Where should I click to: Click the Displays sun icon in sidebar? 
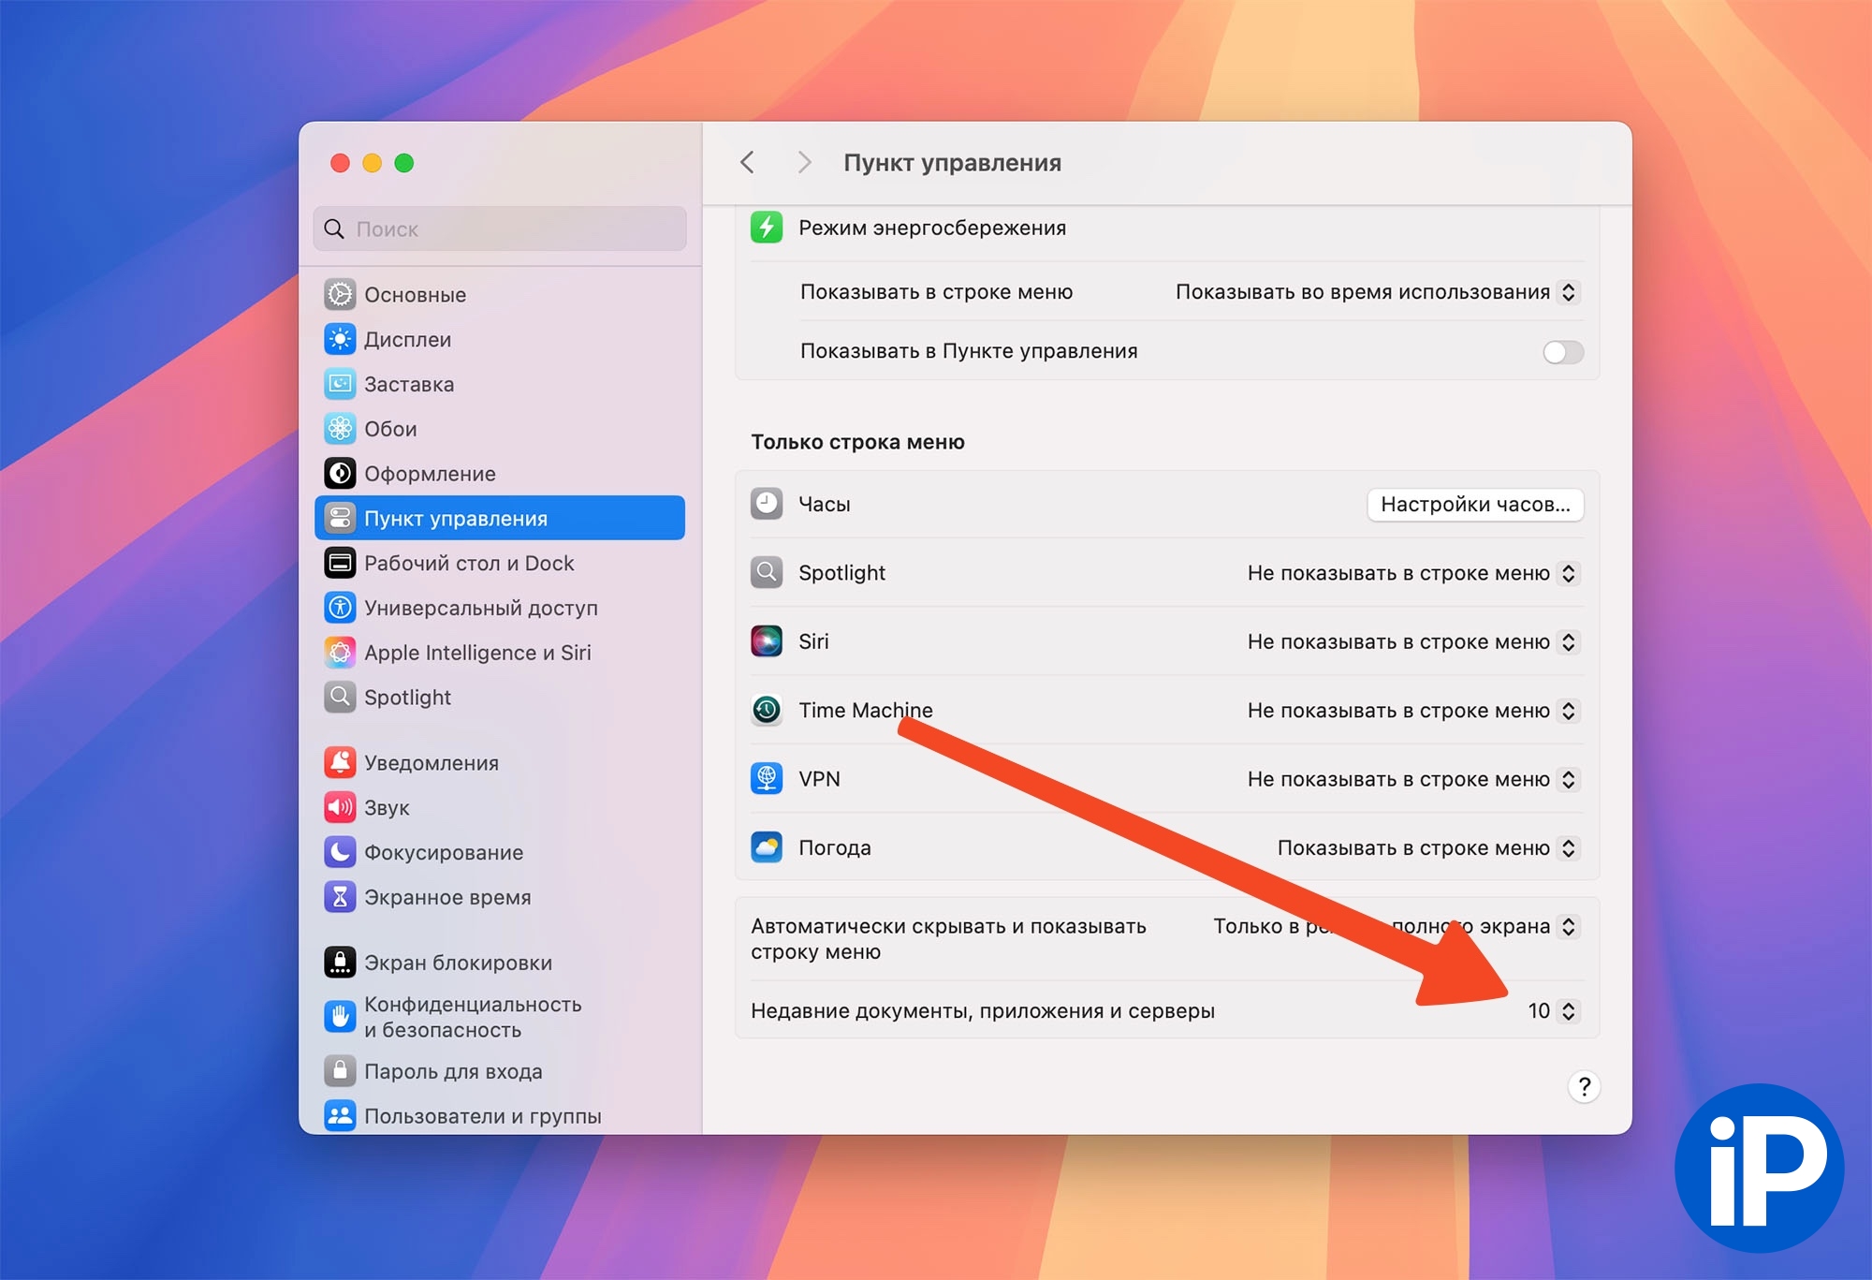coord(340,339)
